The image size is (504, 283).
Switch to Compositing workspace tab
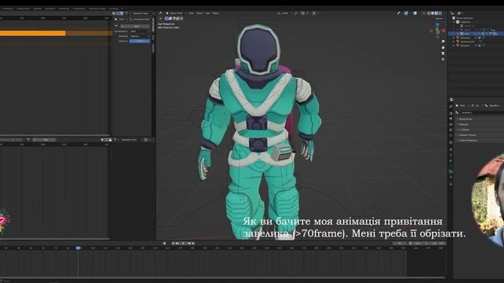(79, 9)
